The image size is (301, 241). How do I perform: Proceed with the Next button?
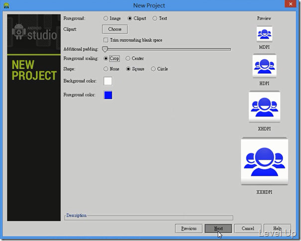click(x=218, y=229)
